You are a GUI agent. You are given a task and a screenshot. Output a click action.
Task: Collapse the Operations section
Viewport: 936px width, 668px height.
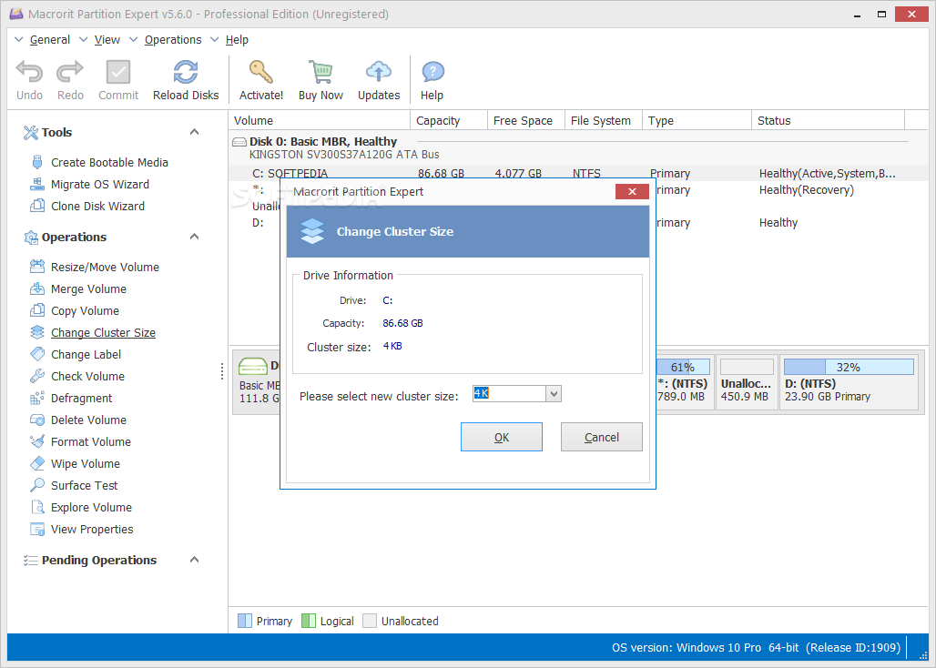194,237
